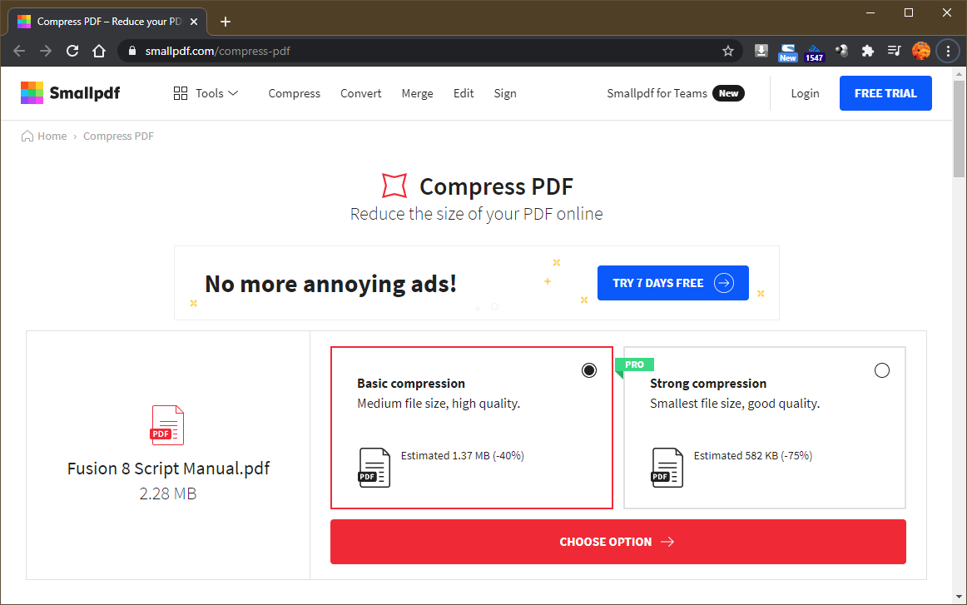The image size is (967, 605).
Task: Click the Tools chevron arrow
Action: [x=233, y=93]
